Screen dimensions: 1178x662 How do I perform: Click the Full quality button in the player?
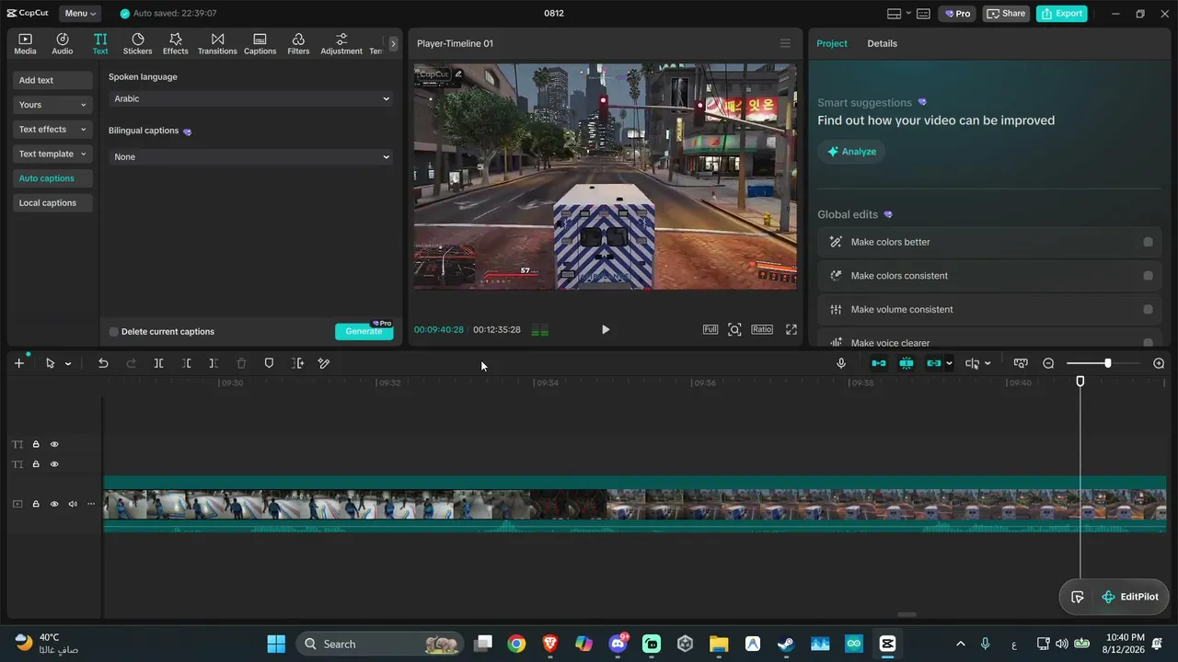(x=710, y=329)
